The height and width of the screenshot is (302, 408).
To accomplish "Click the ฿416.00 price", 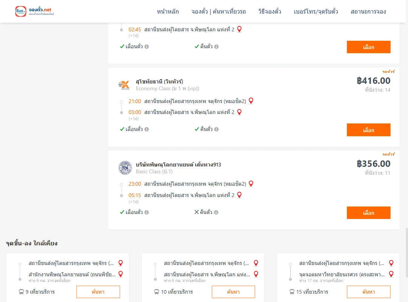I will [374, 81].
